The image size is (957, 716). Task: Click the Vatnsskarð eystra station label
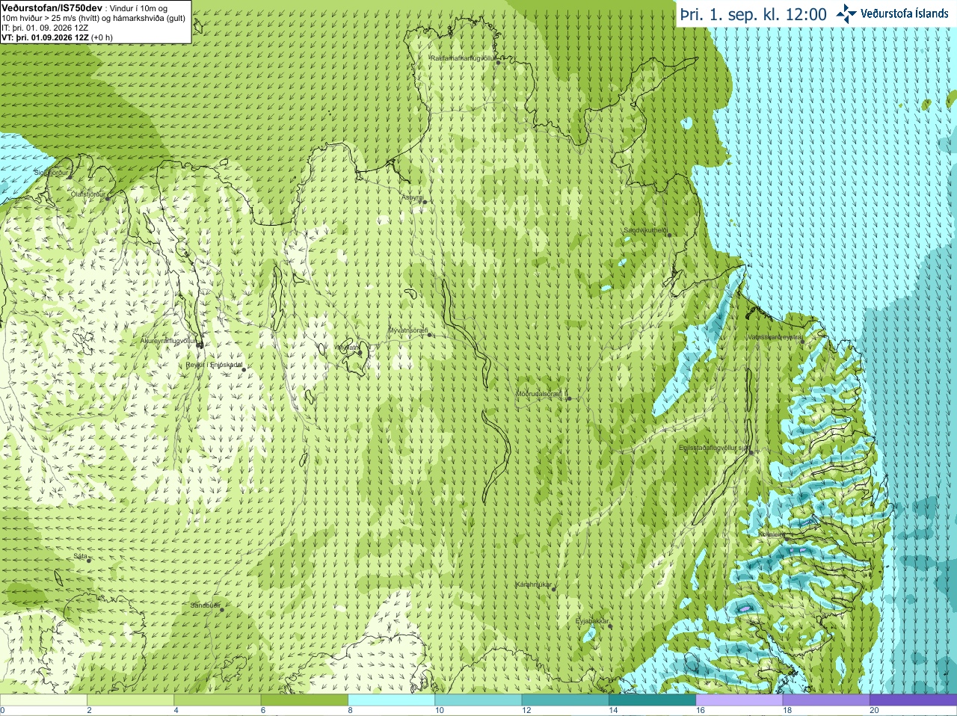click(x=775, y=337)
